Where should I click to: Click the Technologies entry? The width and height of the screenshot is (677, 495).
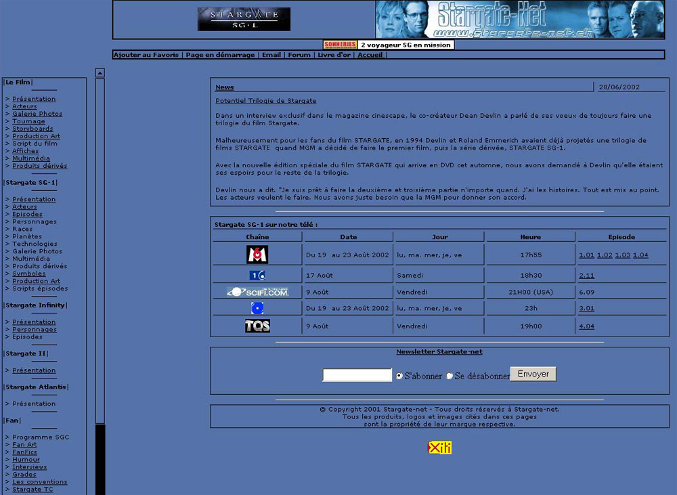pyautogui.click(x=35, y=244)
